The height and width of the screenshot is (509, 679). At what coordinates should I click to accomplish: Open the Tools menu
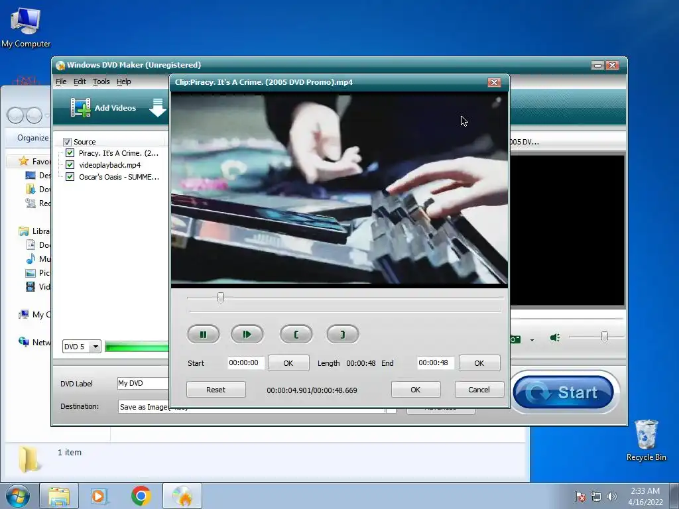point(101,82)
